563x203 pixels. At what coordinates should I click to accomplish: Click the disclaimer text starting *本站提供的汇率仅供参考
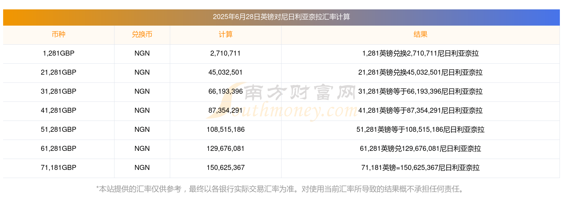[281, 189]
